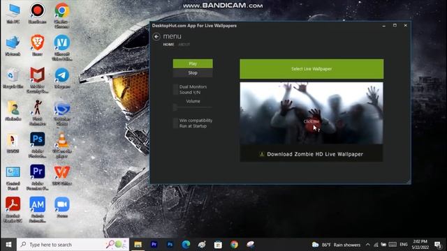The width and height of the screenshot is (447, 251).
Task: Open Premiere Pro from the taskbar
Action: [154, 245]
